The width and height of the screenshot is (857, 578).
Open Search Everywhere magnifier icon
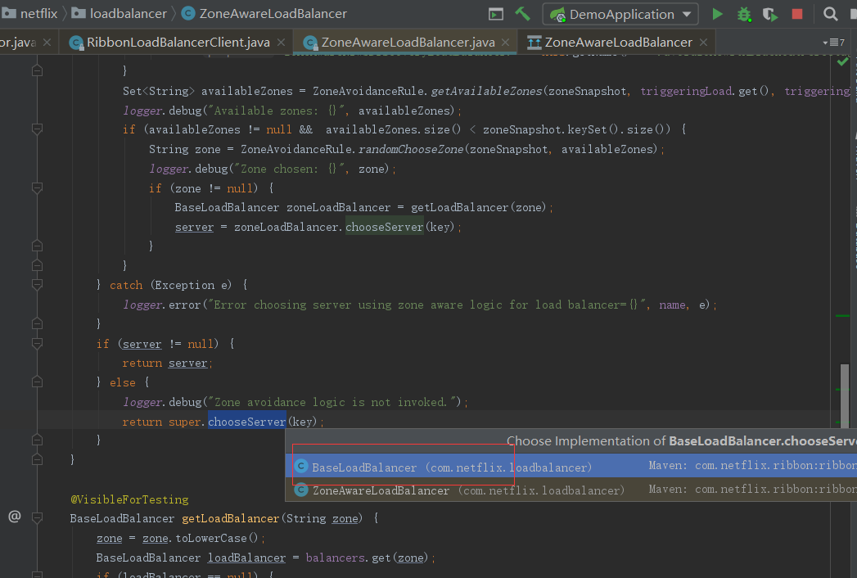coord(830,14)
